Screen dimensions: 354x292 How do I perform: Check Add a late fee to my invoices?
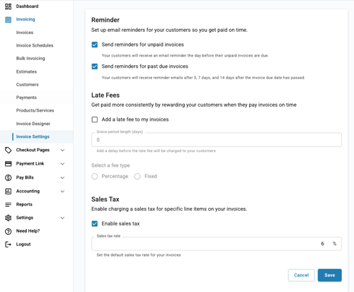[x=95, y=119]
